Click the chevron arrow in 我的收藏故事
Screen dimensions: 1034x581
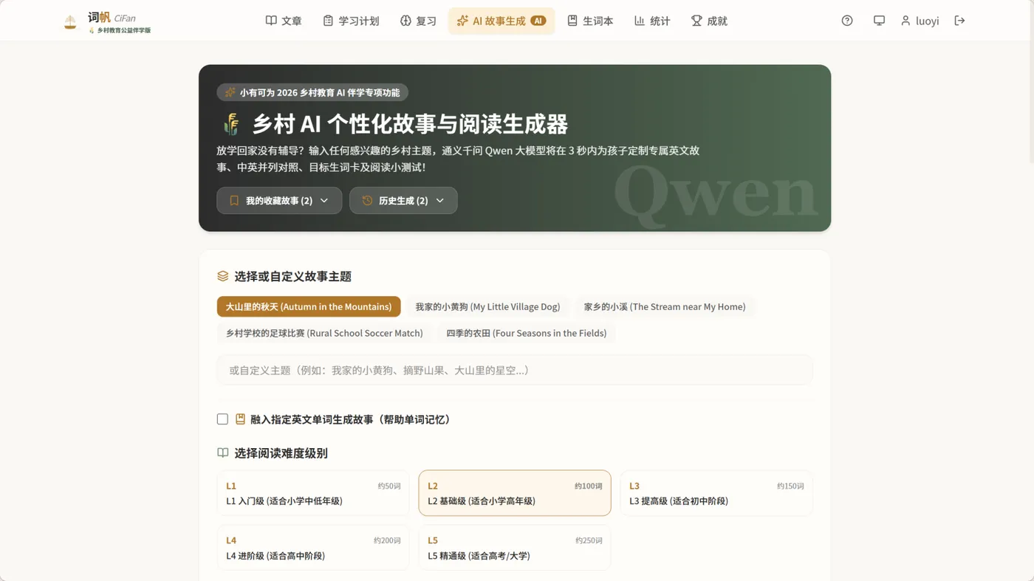324,201
